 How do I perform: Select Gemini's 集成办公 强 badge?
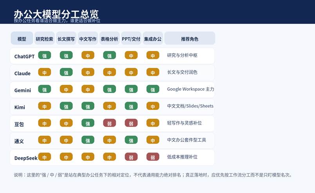pyautogui.click(x=153, y=89)
